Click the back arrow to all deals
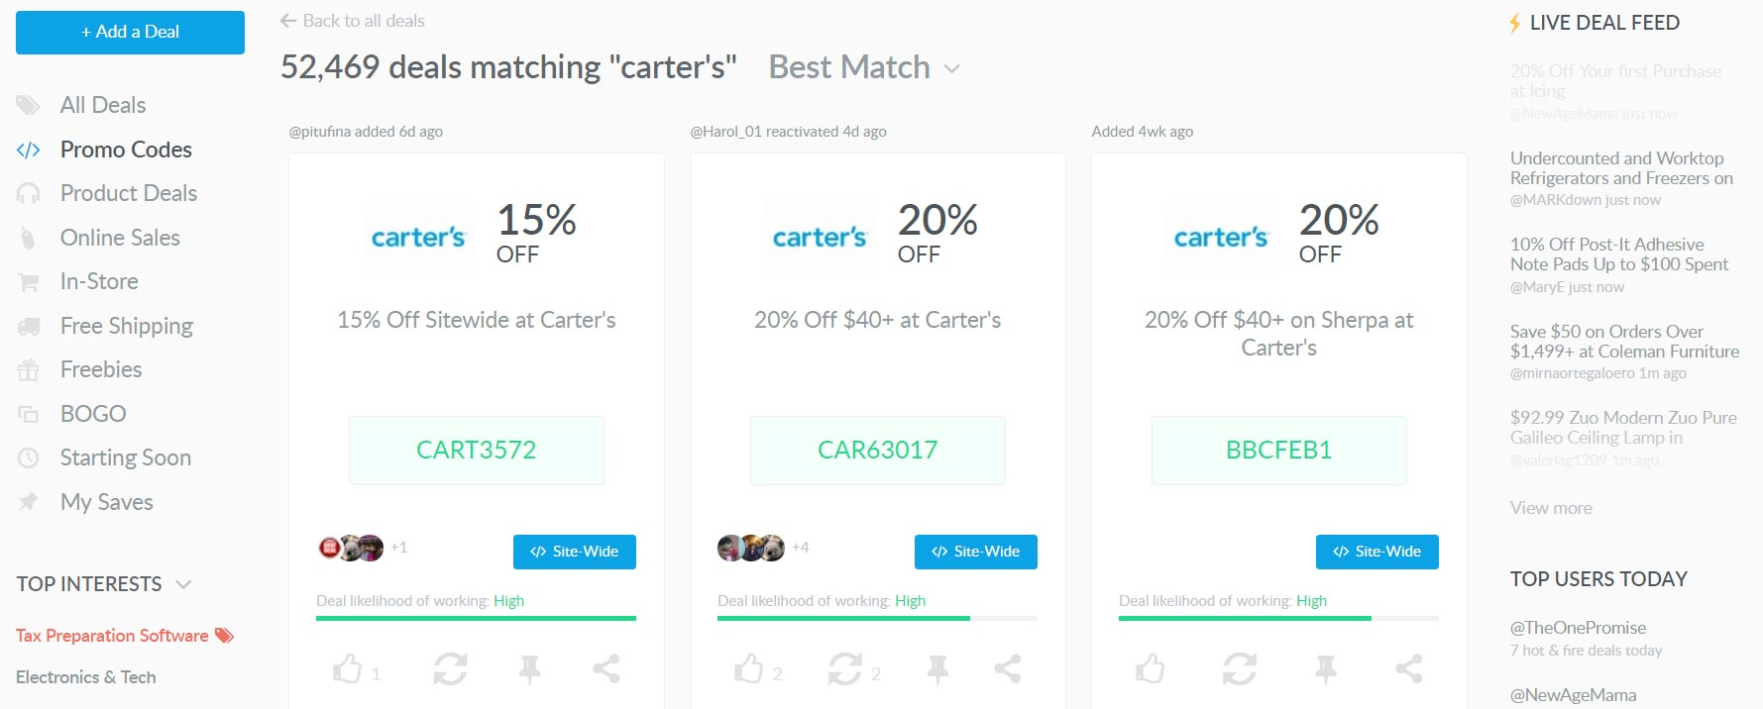 (288, 21)
